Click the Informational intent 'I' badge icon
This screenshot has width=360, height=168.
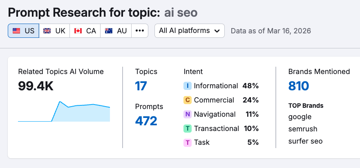188,86
